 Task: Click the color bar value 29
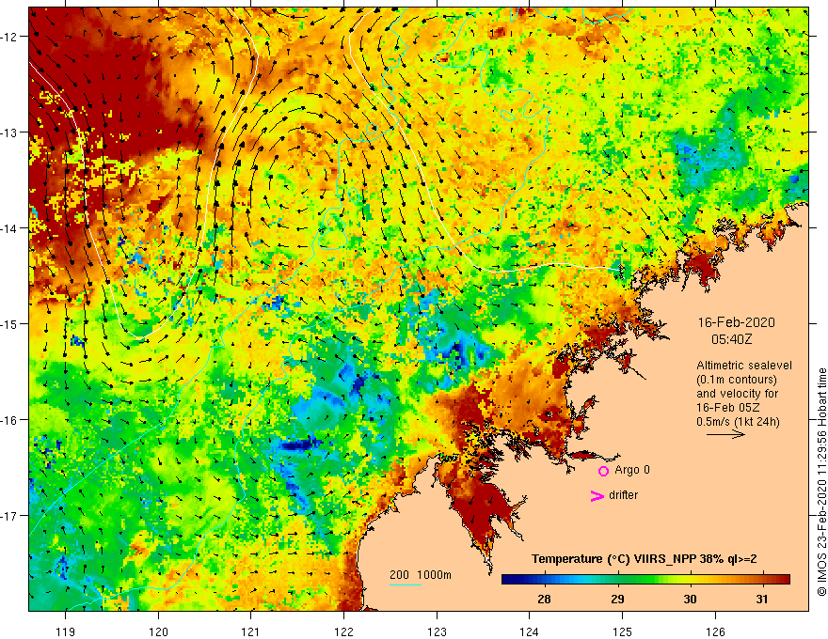pos(617,599)
